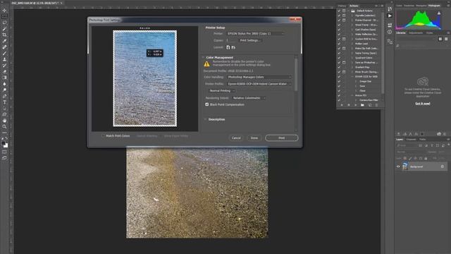Switch to the Channels tab

pos(411,140)
